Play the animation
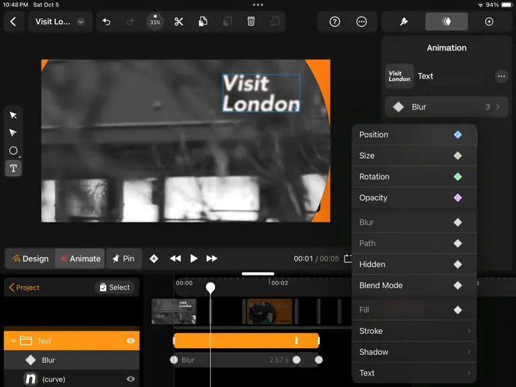The height and width of the screenshot is (387, 516). click(x=193, y=259)
